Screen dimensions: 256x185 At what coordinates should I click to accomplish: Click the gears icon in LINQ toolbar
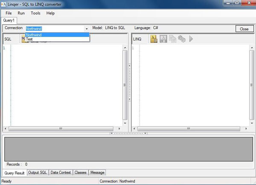pyautogui.click(x=182, y=39)
